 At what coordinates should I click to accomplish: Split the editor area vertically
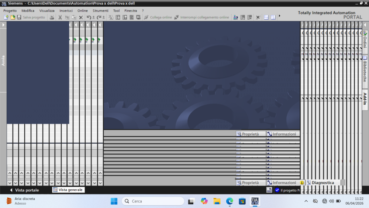click(273, 17)
